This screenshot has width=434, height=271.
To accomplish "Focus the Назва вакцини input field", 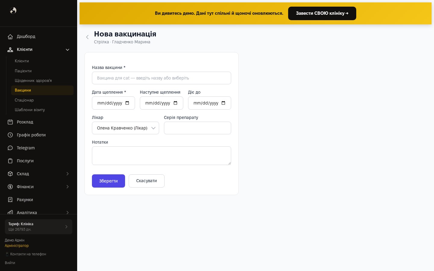I will point(162,78).
